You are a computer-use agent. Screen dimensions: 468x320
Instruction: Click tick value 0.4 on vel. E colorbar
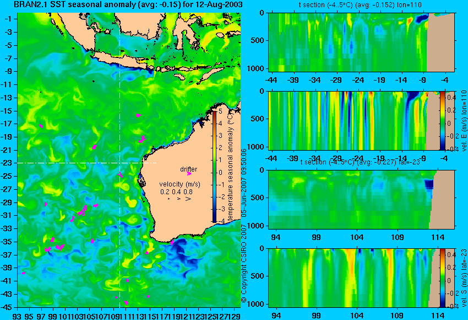click(x=451, y=97)
